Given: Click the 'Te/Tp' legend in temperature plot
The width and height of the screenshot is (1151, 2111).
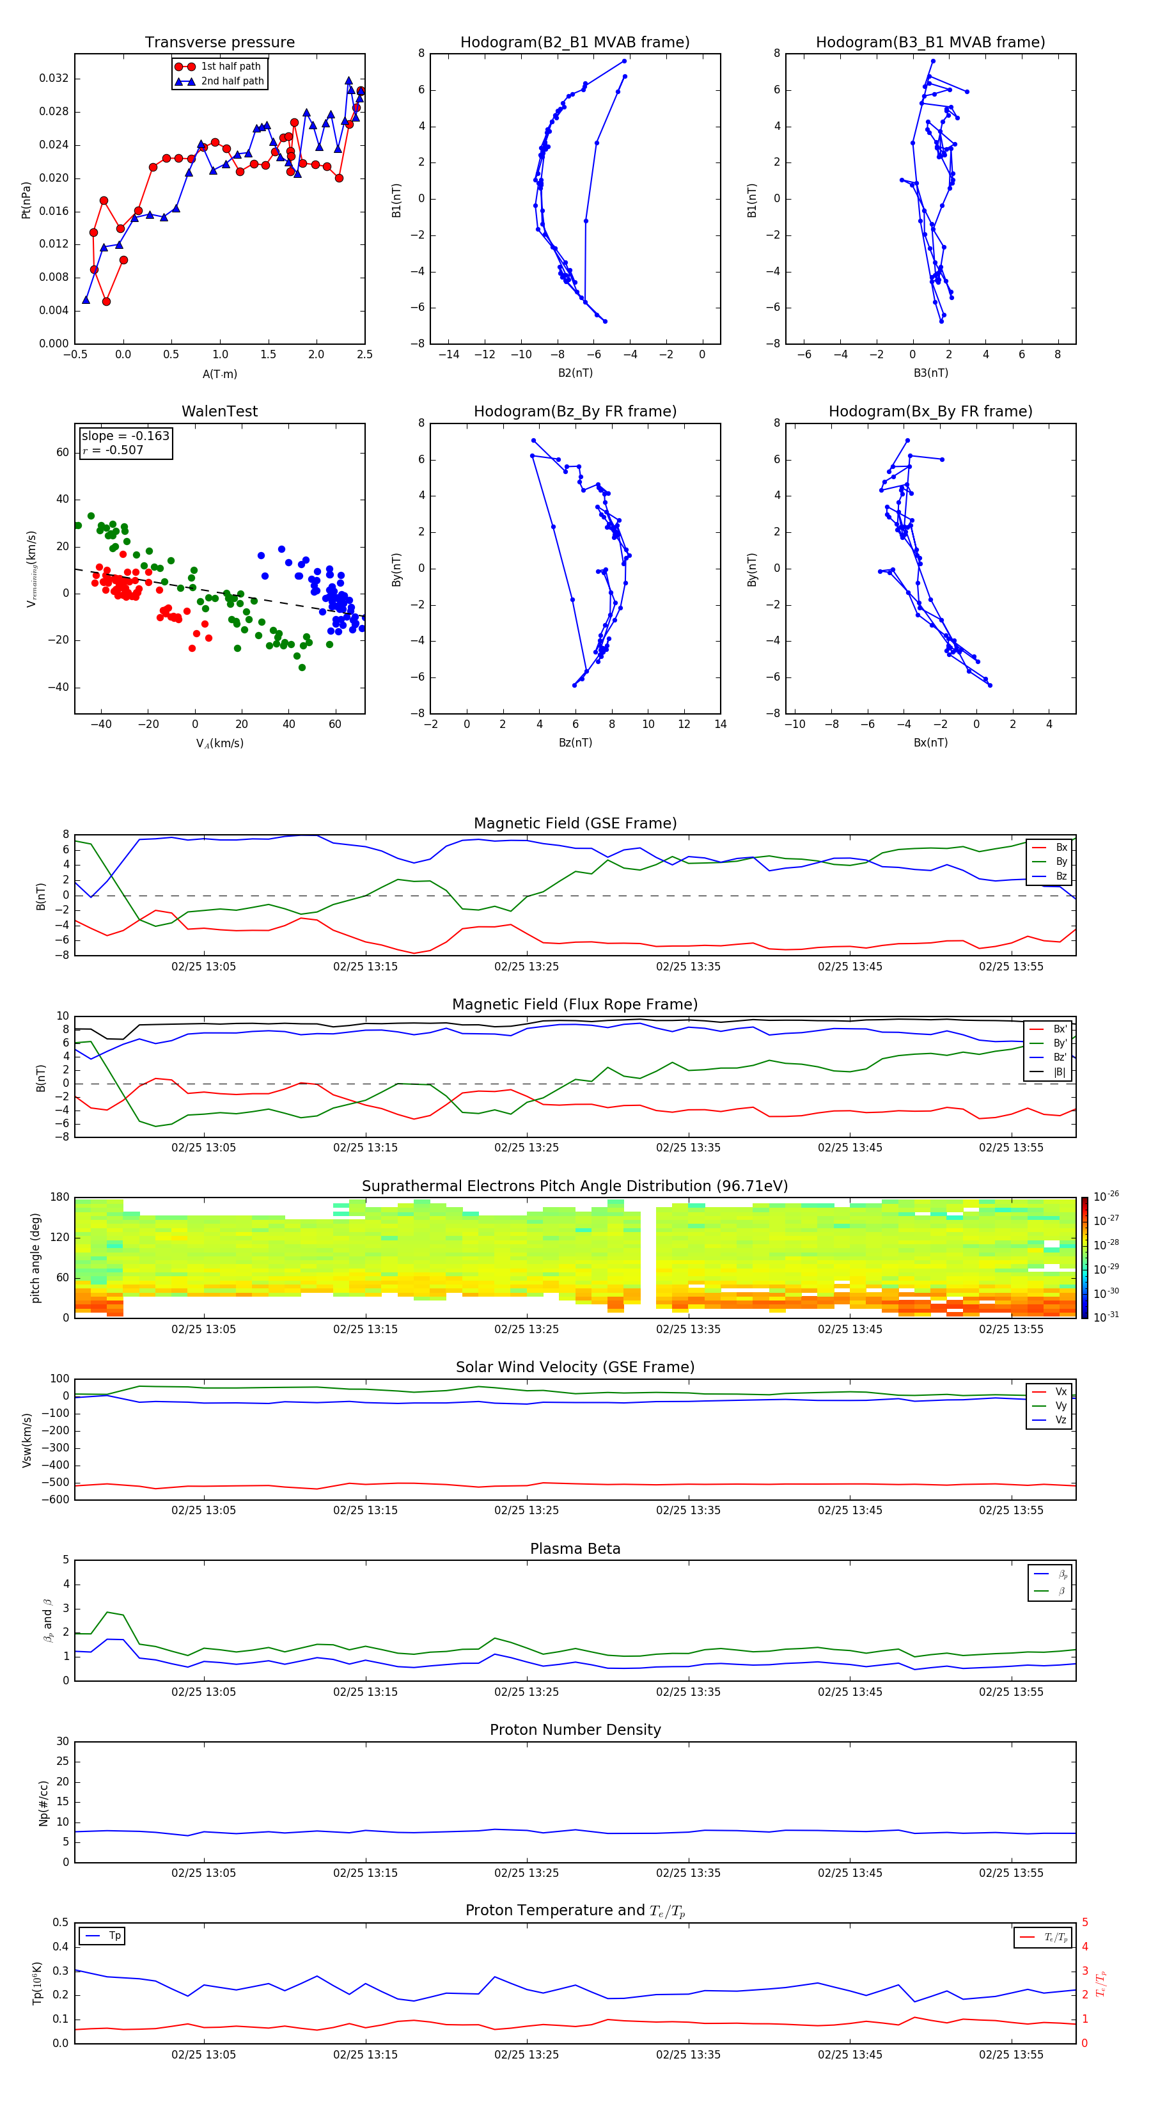Looking at the screenshot, I should point(1043,1938).
